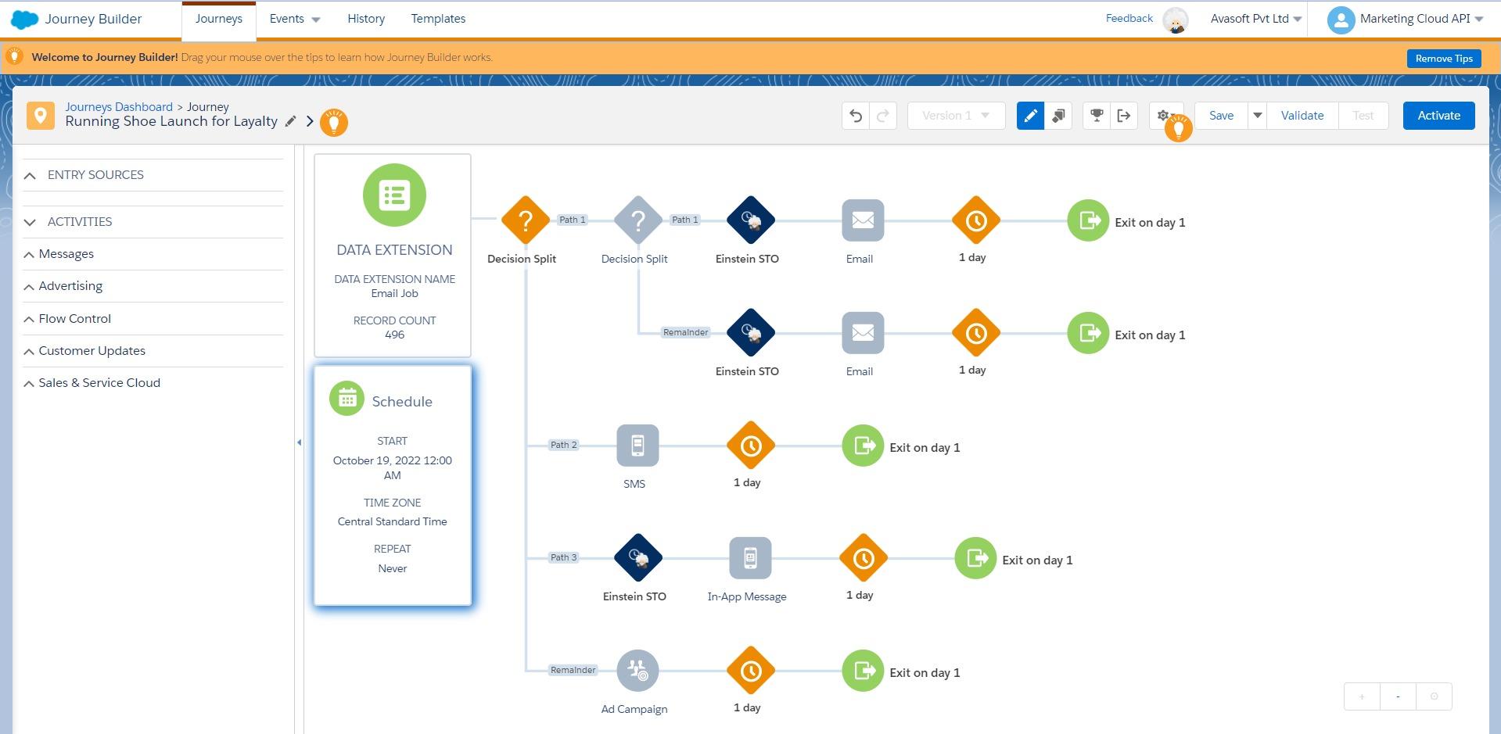Go to the Templates tab
Viewport: 1501px width, 734px height.
438,19
